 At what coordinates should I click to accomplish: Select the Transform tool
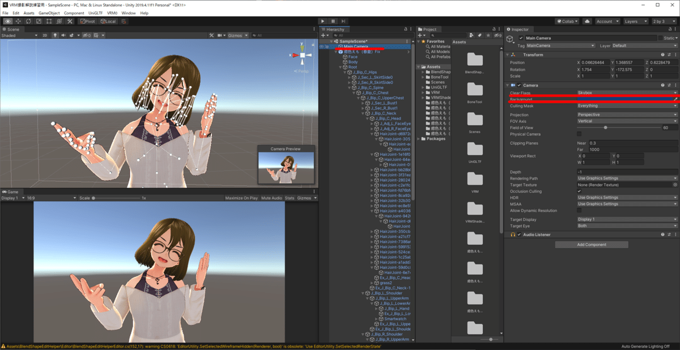click(x=59, y=21)
